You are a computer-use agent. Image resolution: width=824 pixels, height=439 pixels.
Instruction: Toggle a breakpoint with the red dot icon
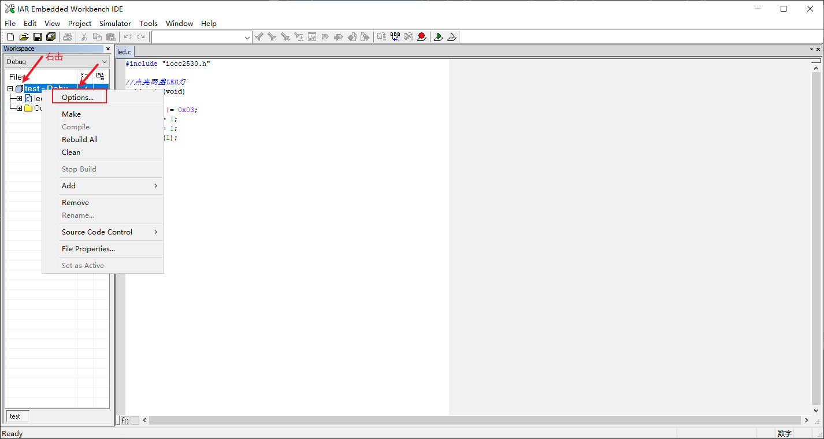tap(422, 37)
